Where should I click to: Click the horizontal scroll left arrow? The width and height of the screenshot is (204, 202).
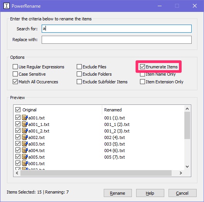(x=17, y=173)
